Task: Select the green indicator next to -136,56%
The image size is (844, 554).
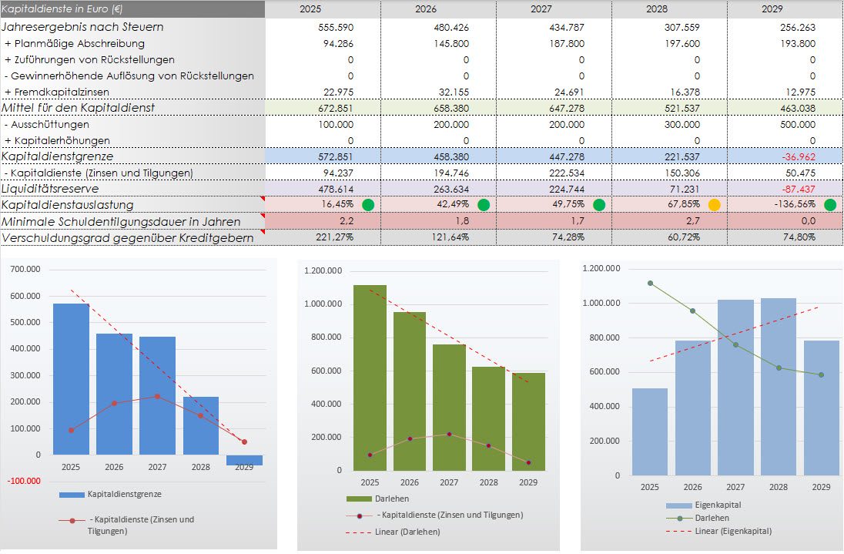Action: [830, 205]
